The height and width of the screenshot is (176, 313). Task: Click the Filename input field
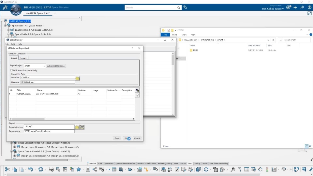(x=48, y=82)
